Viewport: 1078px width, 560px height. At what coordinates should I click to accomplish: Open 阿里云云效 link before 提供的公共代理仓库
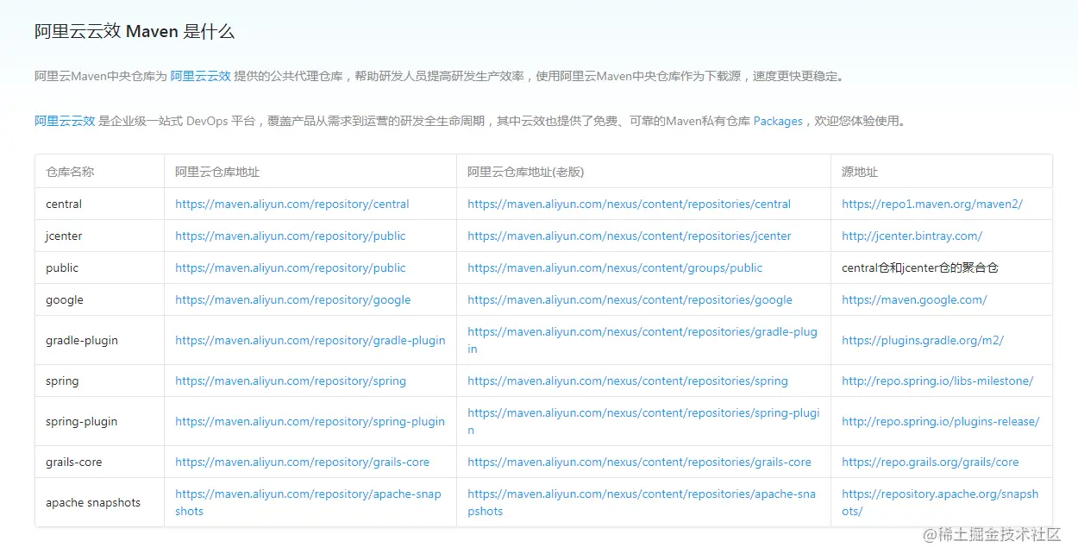click(201, 76)
